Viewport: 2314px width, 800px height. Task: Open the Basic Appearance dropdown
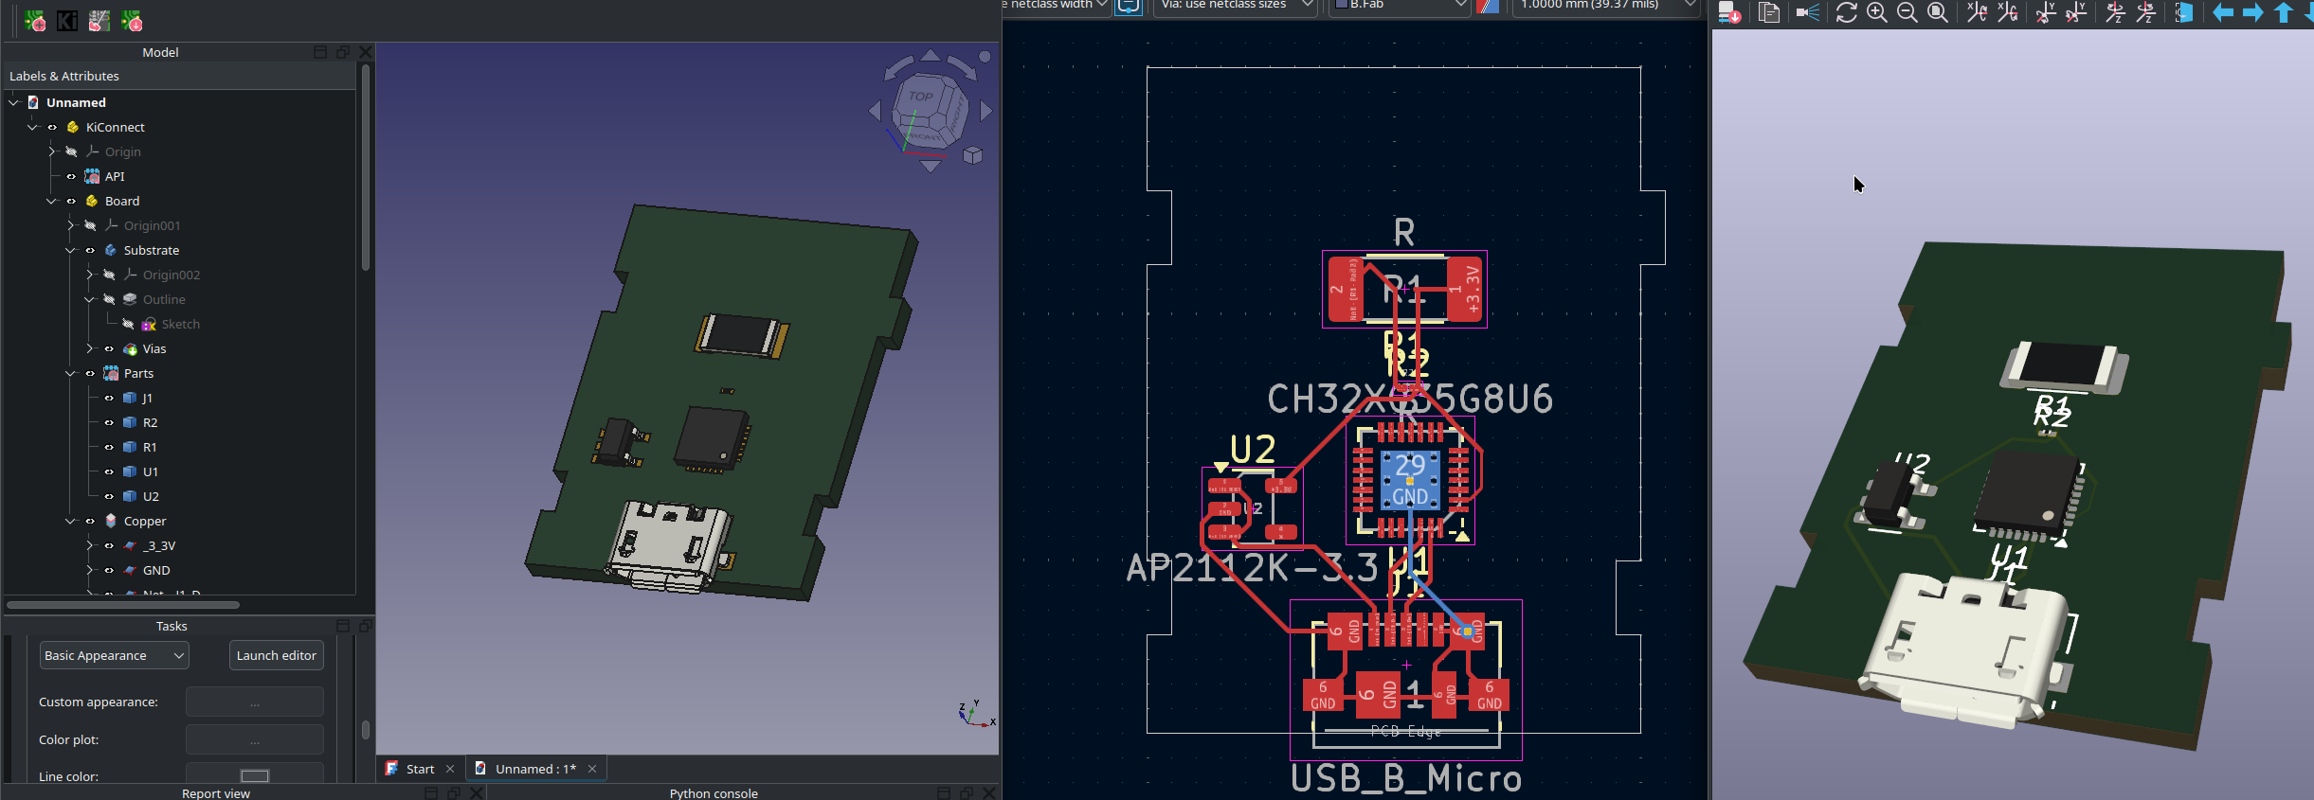pos(114,655)
